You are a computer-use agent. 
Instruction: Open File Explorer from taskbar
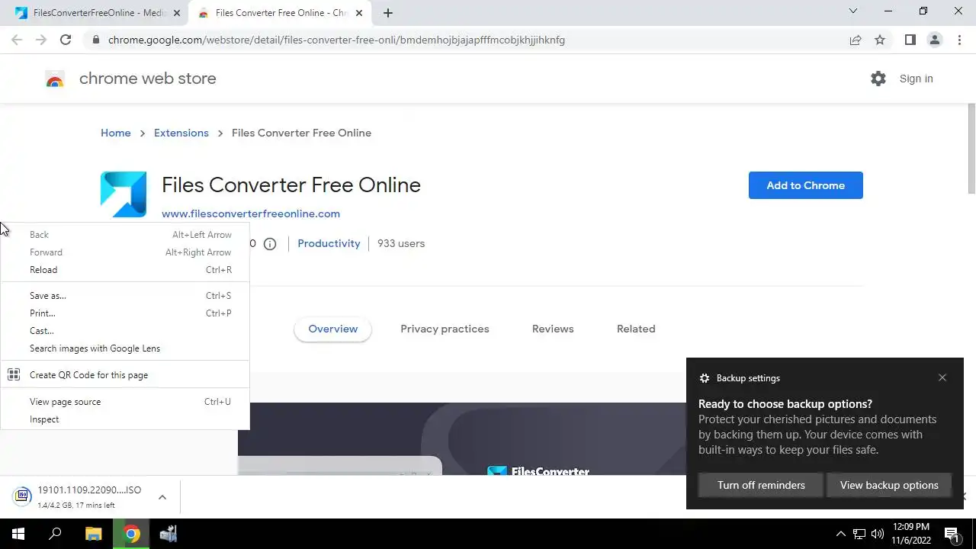pyautogui.click(x=93, y=534)
